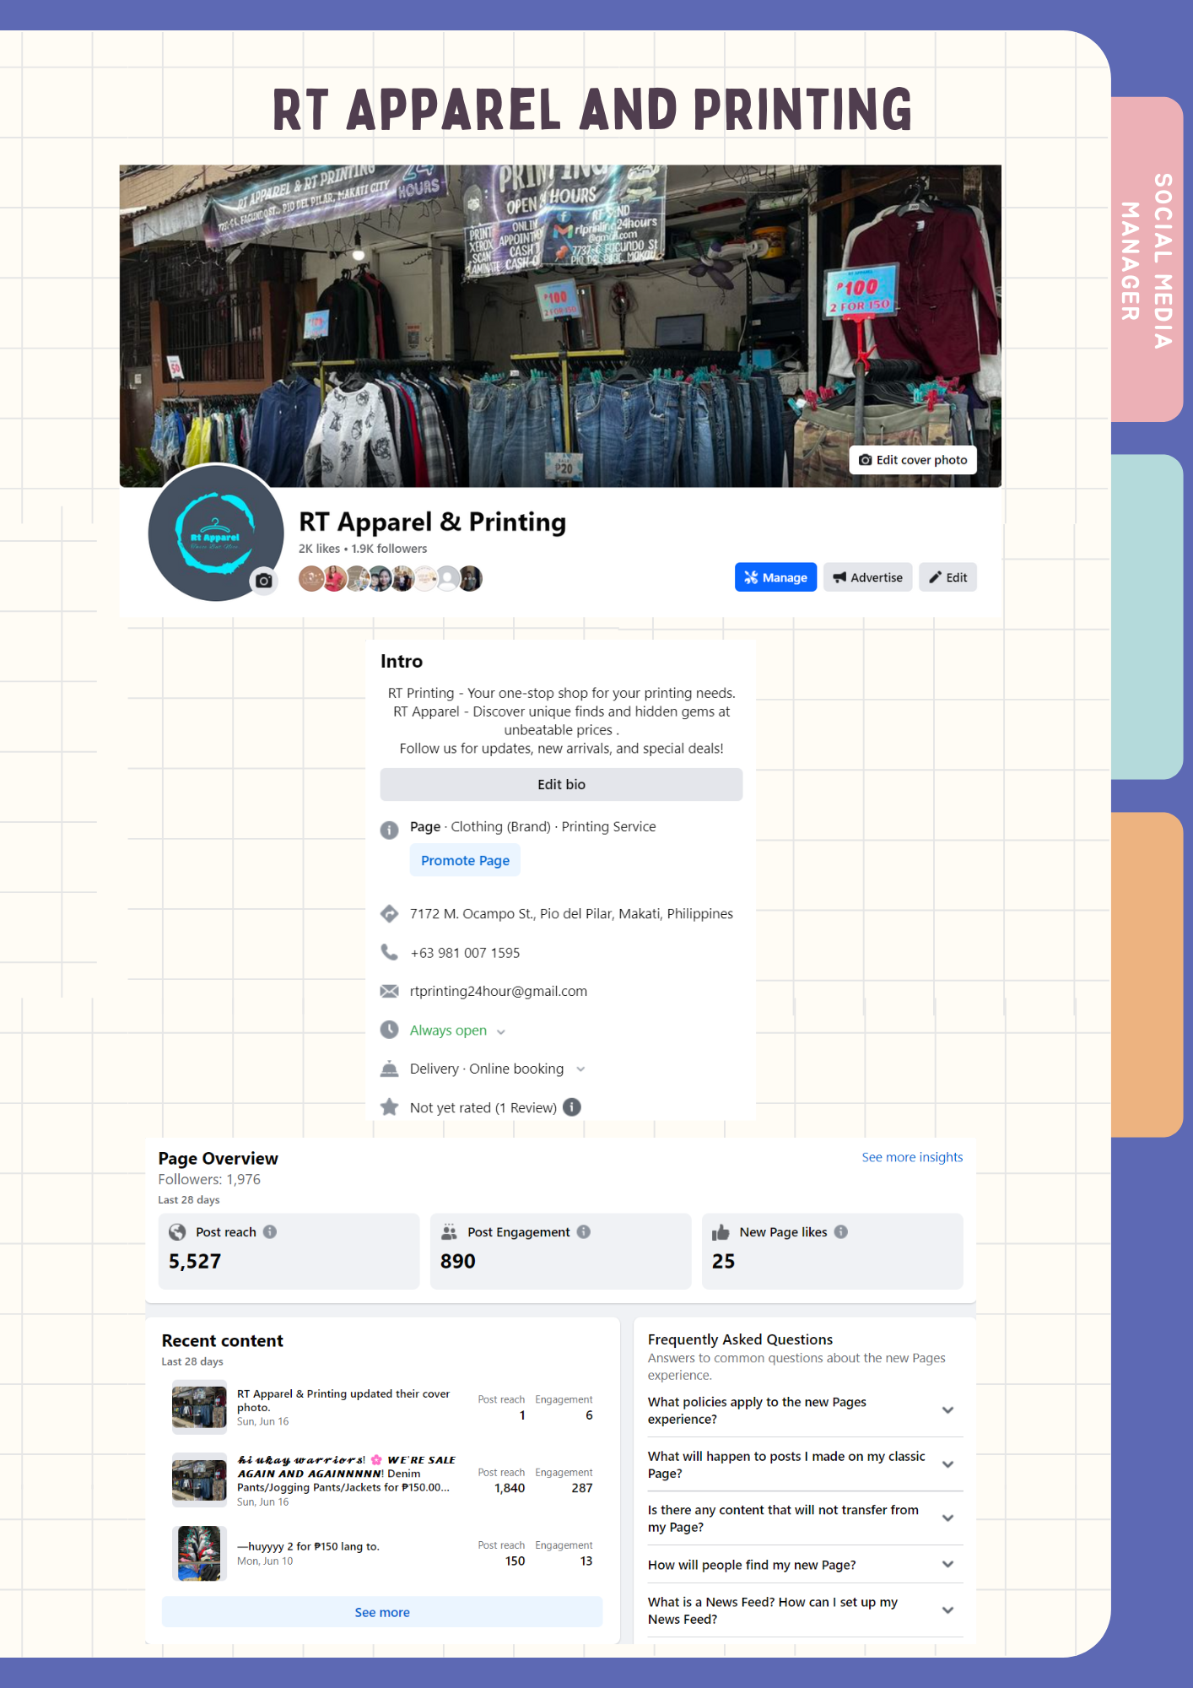Expand the Always open hours dropdown
The width and height of the screenshot is (1193, 1688).
[501, 1031]
